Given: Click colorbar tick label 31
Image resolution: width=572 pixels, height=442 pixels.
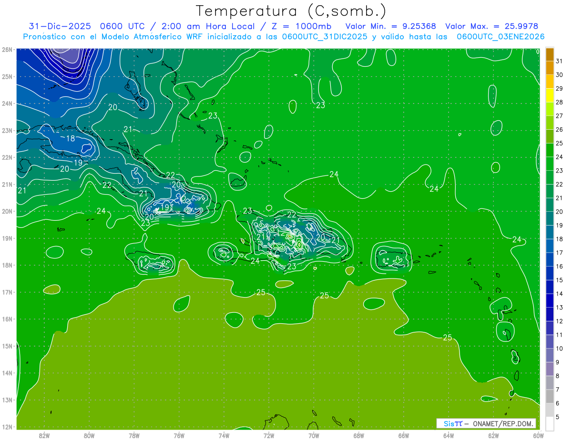Looking at the screenshot, I should pyautogui.click(x=559, y=61).
